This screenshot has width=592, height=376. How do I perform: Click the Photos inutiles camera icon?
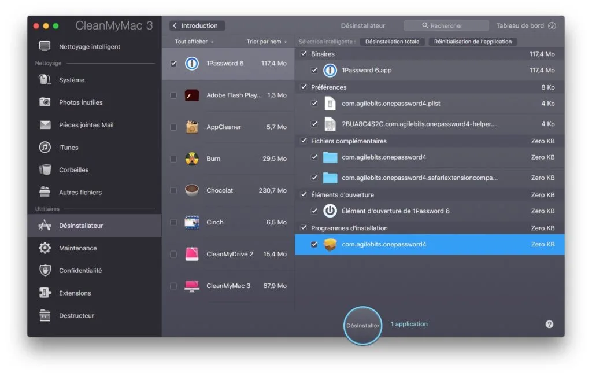[x=45, y=102]
